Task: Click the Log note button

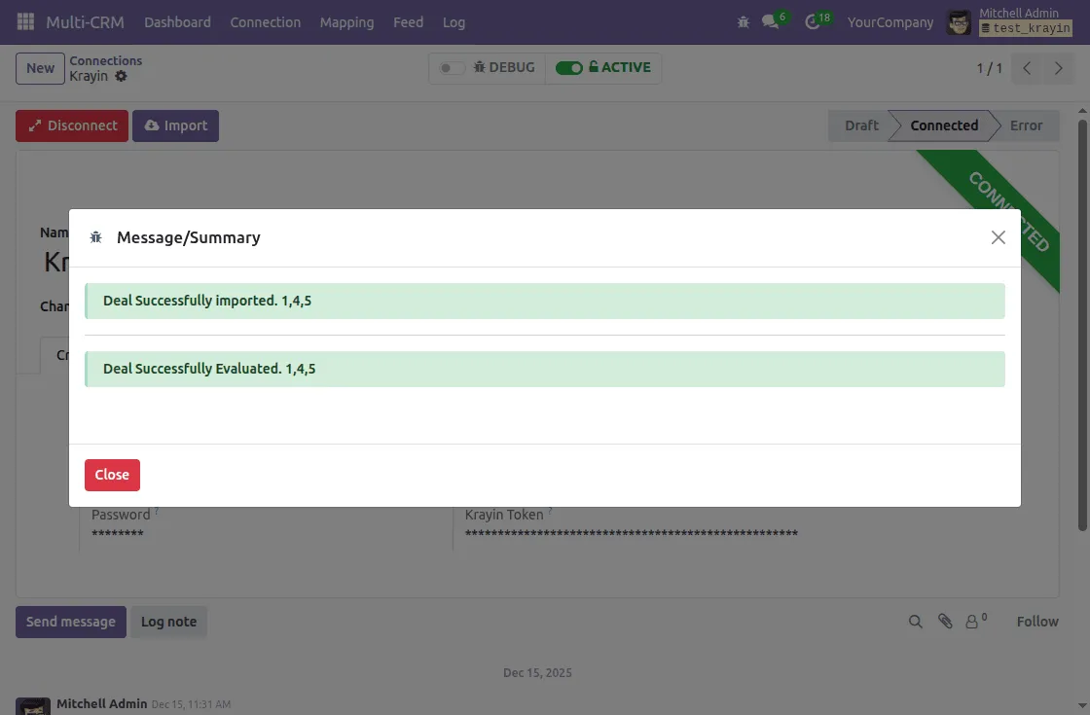Action: pos(169,622)
